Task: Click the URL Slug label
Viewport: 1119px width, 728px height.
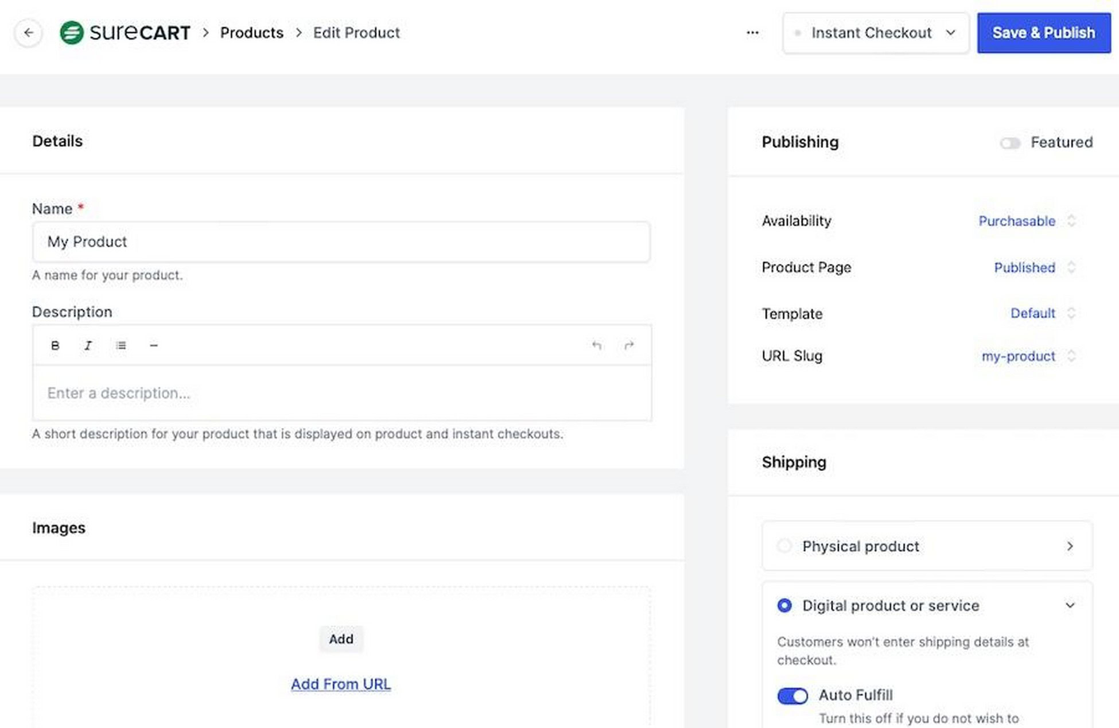Action: tap(792, 356)
